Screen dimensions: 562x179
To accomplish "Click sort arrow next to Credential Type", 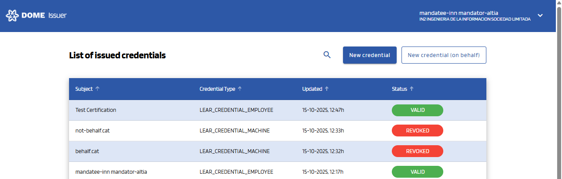I will (x=240, y=89).
